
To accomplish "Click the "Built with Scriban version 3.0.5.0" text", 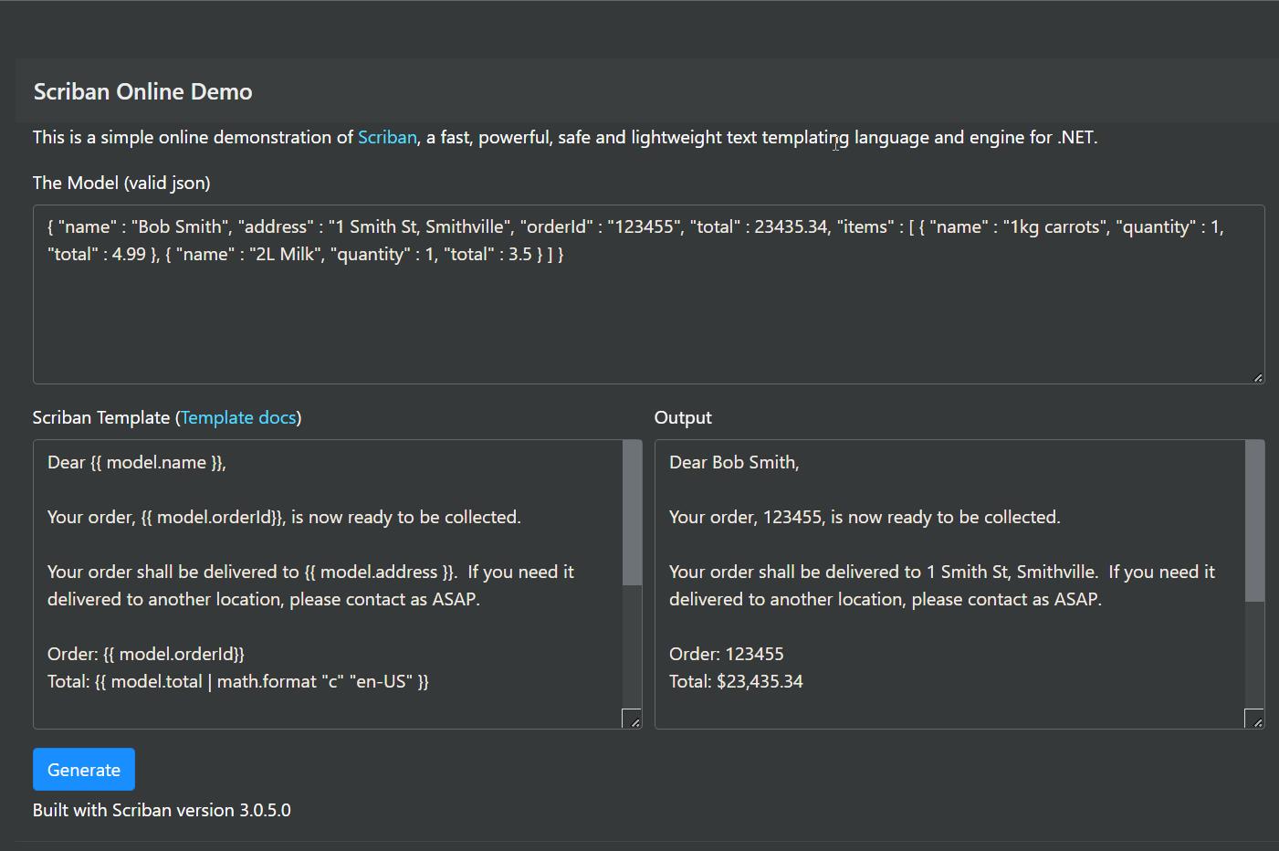I will [x=162, y=810].
